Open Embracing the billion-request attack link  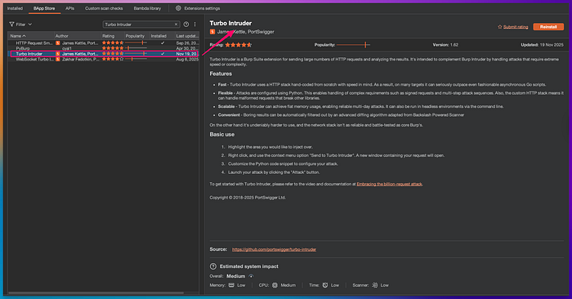point(389,184)
